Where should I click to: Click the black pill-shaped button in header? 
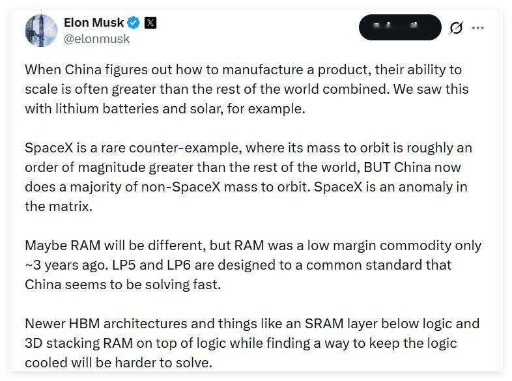point(400,27)
